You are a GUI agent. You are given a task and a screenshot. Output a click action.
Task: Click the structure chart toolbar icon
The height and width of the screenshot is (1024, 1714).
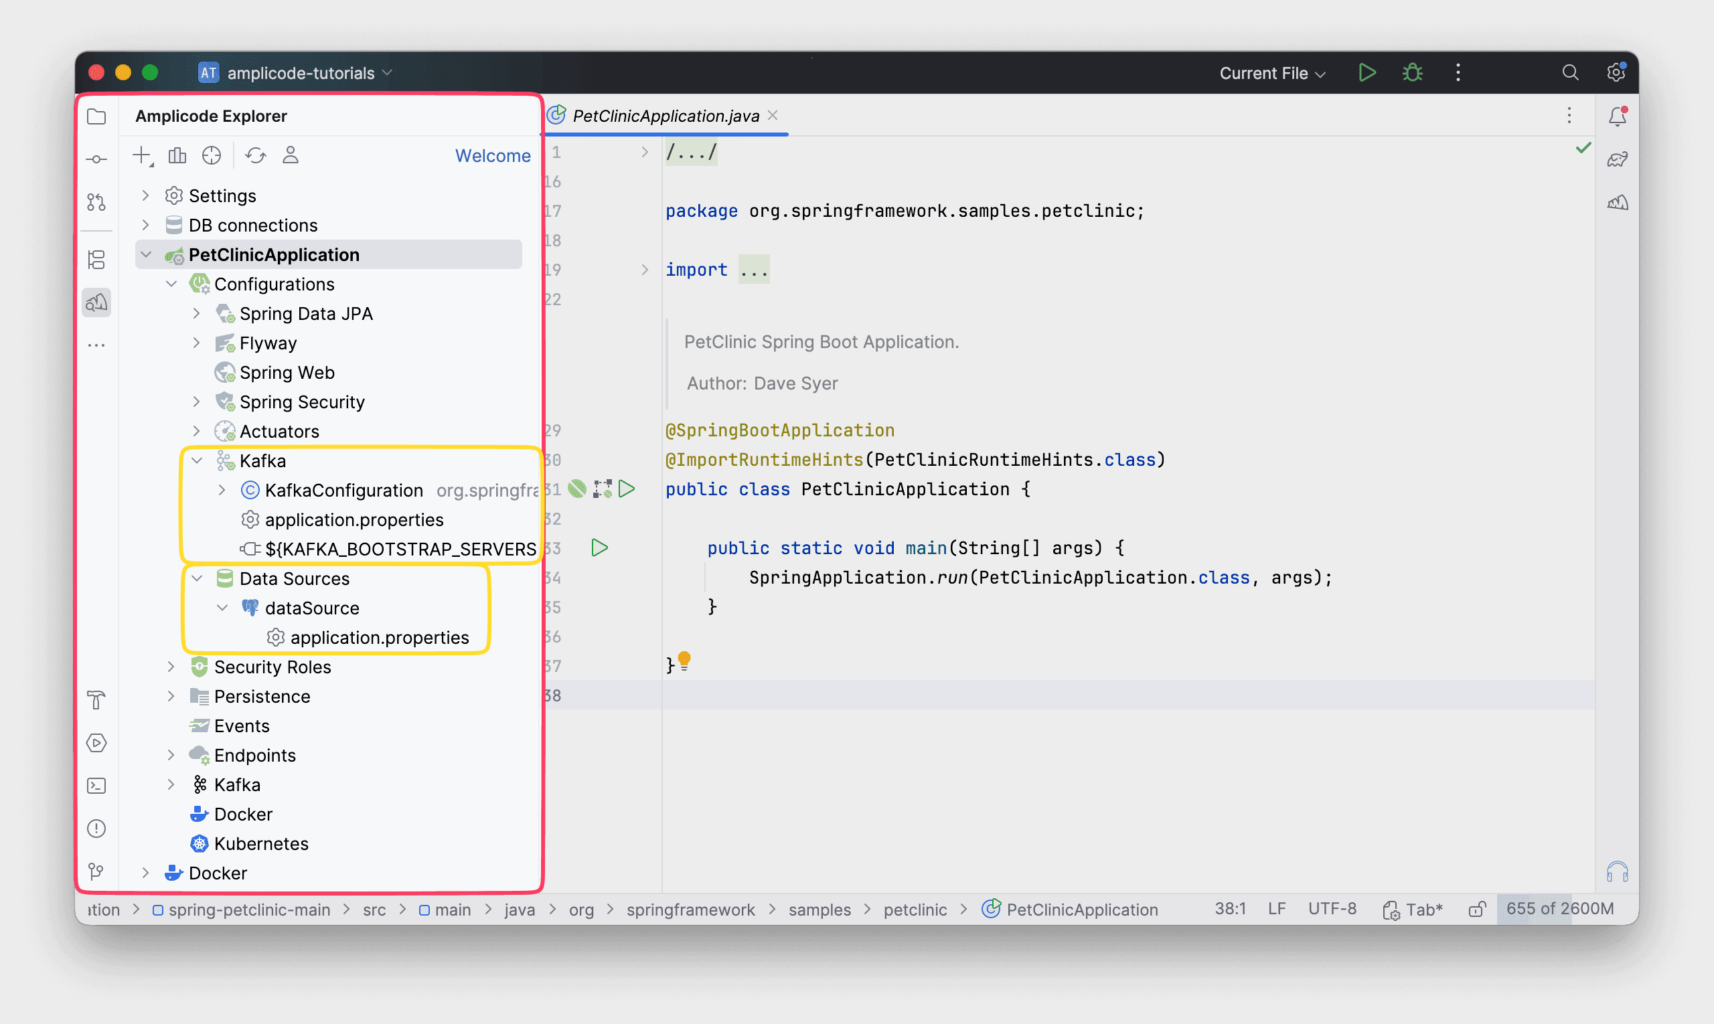tap(177, 156)
